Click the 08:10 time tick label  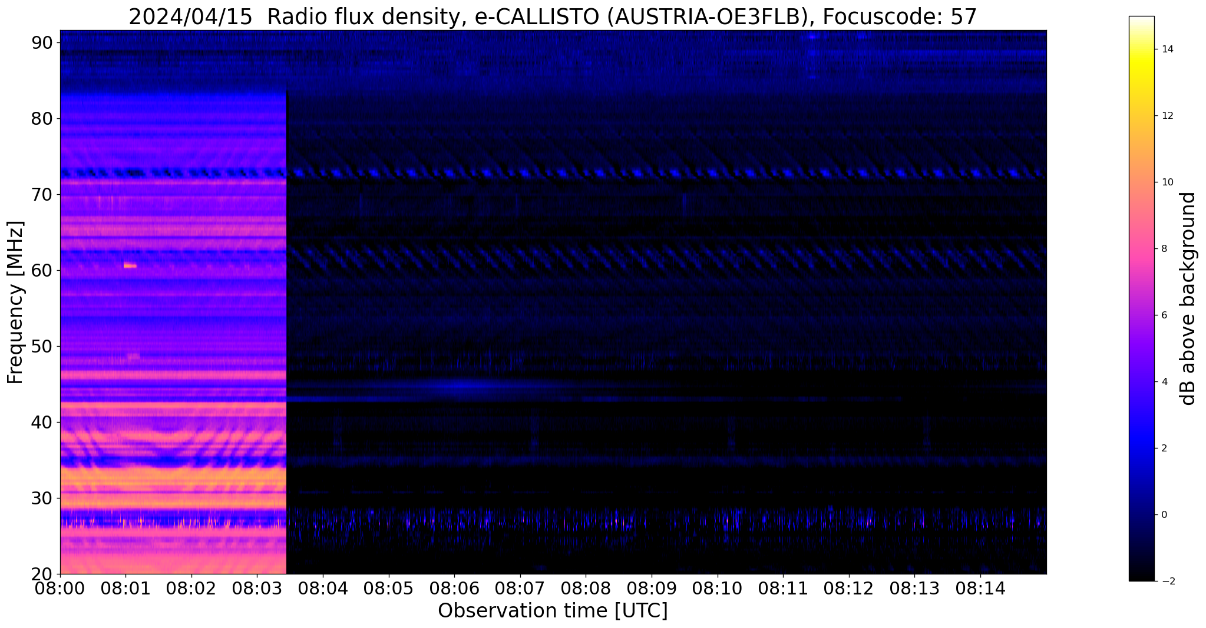click(x=718, y=587)
